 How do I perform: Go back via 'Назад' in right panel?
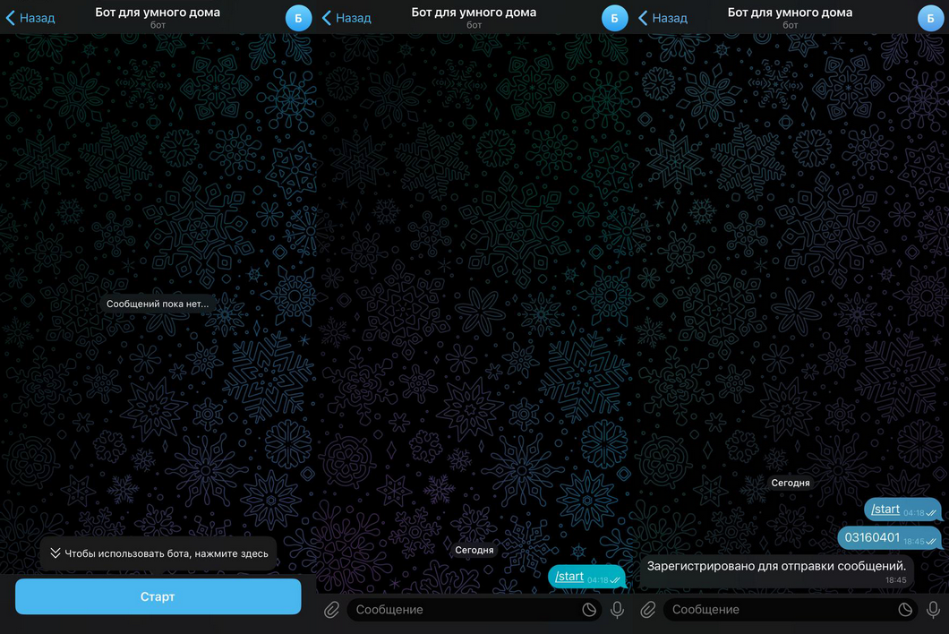tap(663, 18)
